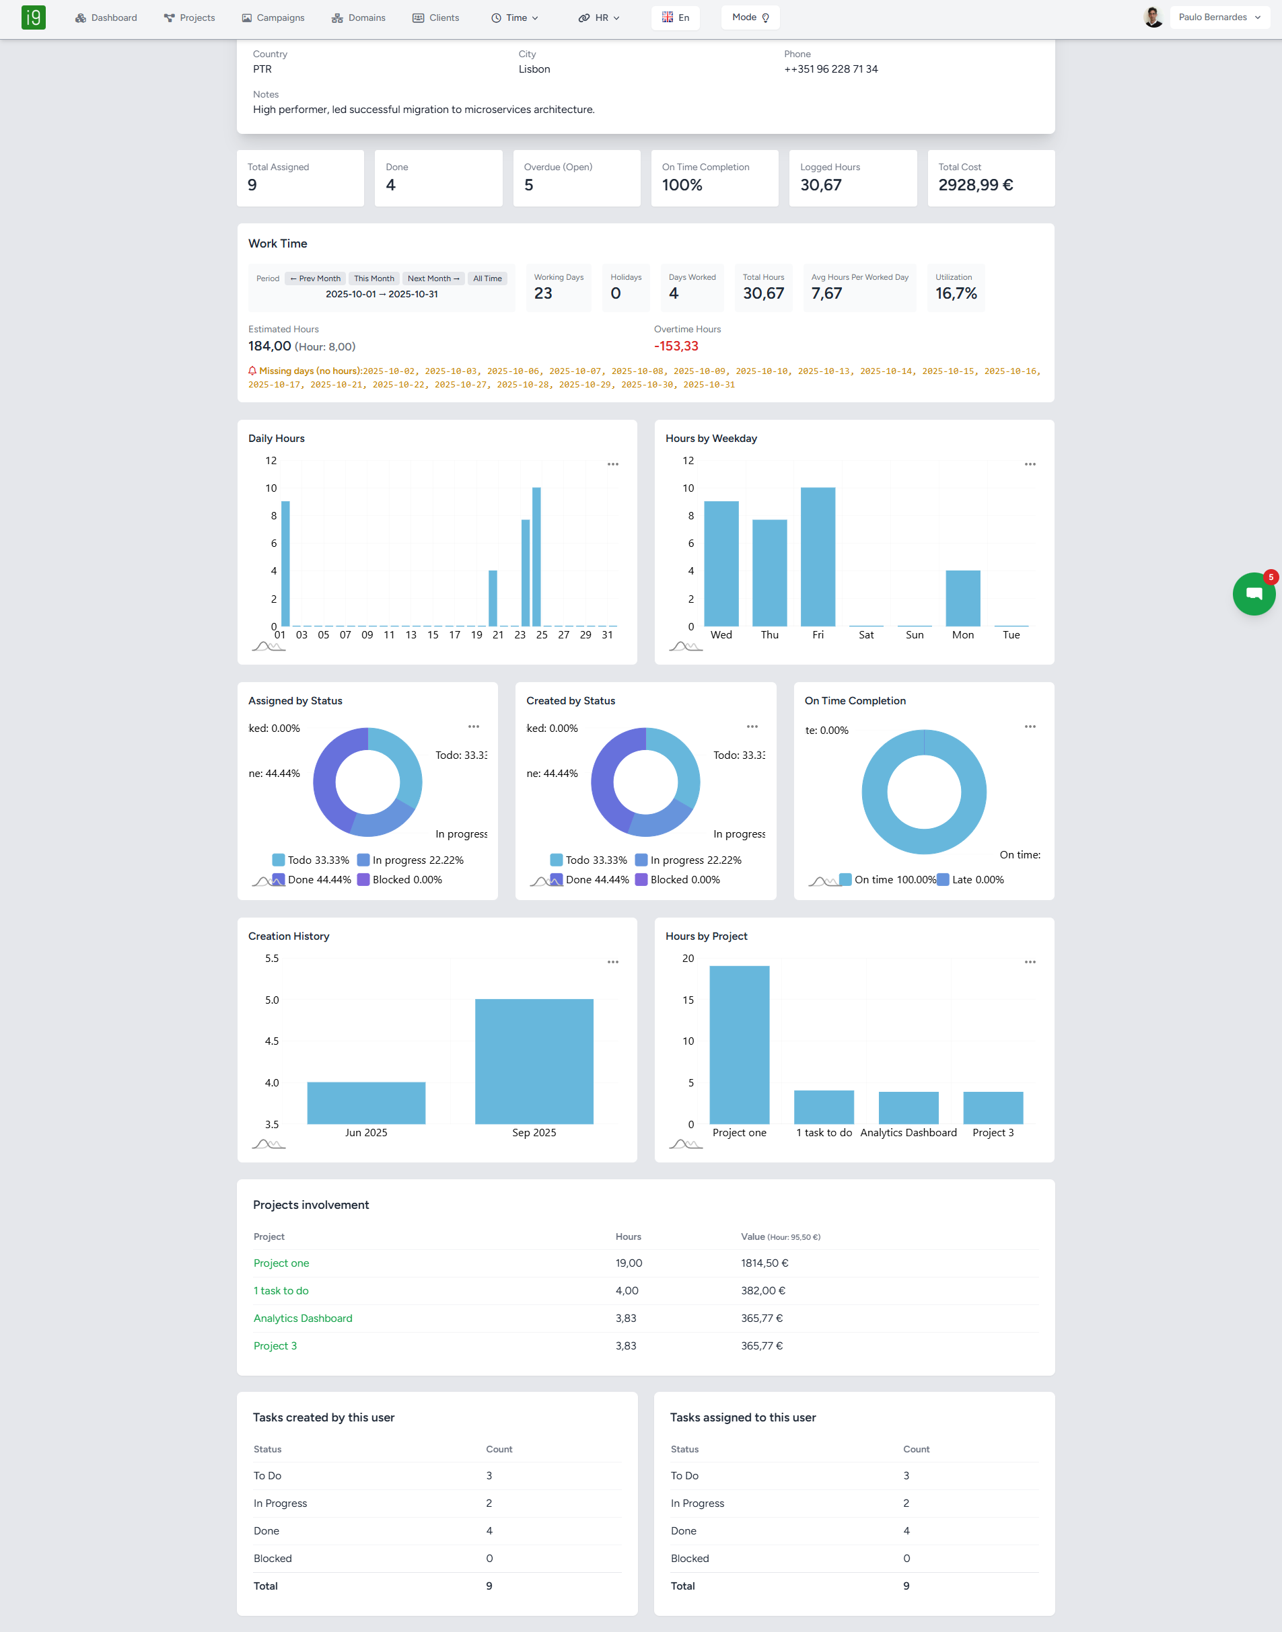Open the Campaigns navigation item
This screenshot has width=1282, height=1632.
pos(273,18)
